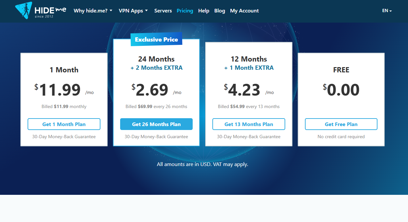Expand the VPN Apps dropdown menu
This screenshot has width=408, height=222.
[133, 11]
